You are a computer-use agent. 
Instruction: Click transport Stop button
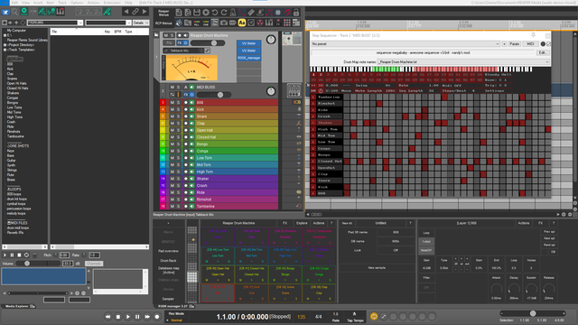coord(118,317)
